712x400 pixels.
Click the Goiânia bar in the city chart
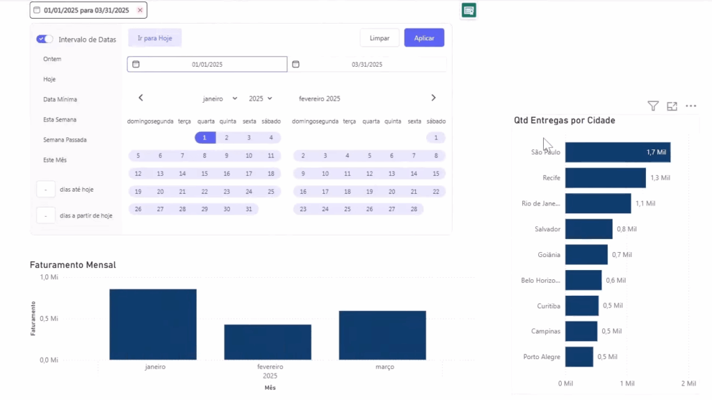point(586,255)
